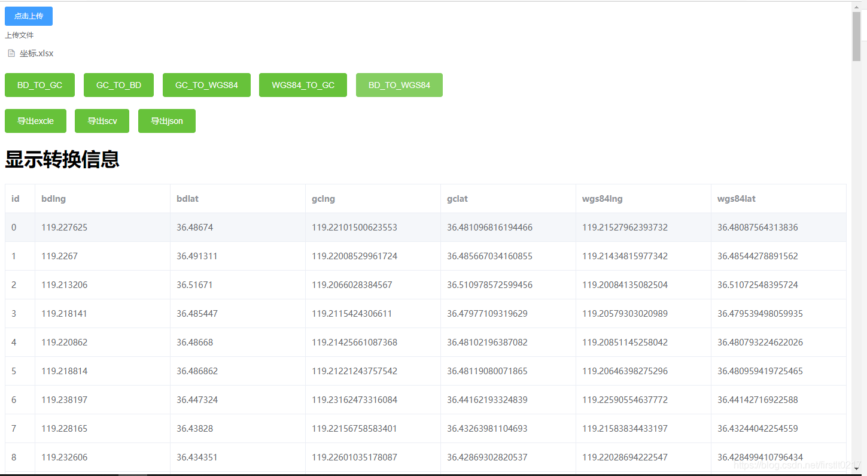Select cell 119.232606 in row 8
This screenshot has width=867, height=476.
(x=103, y=457)
